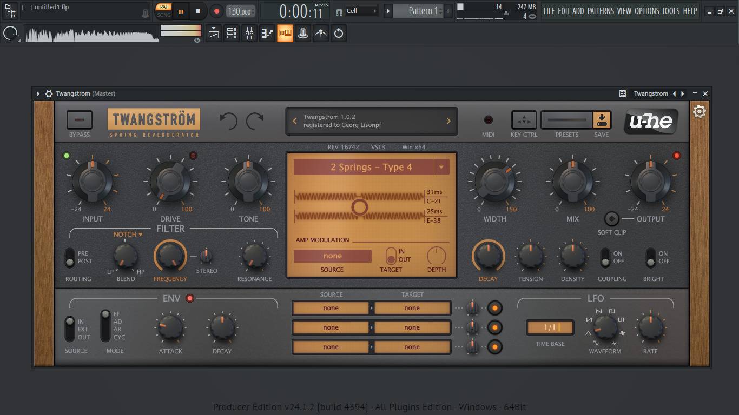This screenshot has height=415, width=739.
Task: Click the stop transport button
Action: [x=198, y=11]
